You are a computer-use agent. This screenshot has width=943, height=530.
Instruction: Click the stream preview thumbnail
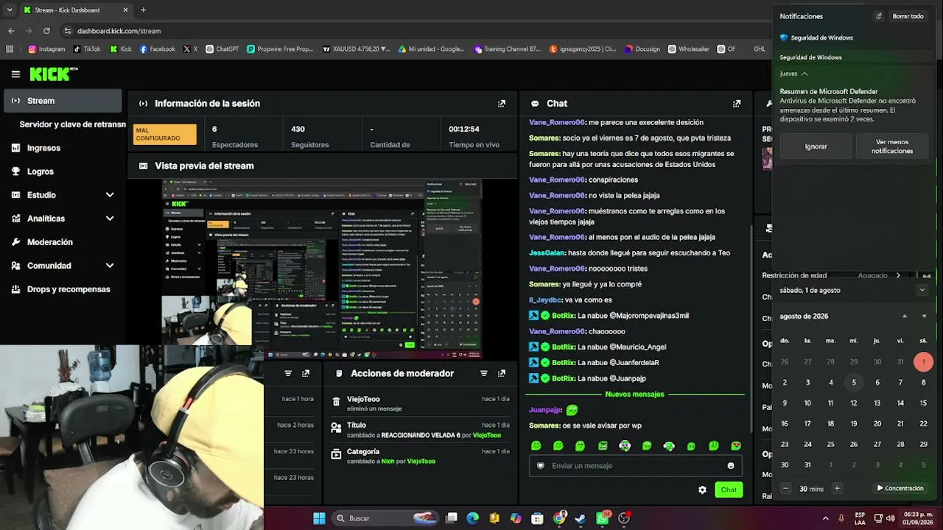[x=322, y=268]
